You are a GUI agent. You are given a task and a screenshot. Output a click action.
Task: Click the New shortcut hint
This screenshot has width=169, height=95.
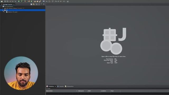[x=113, y=61]
